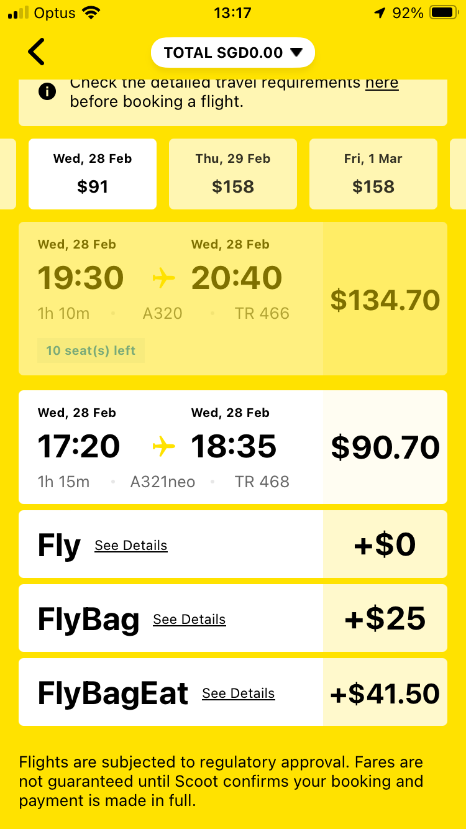Choose the Fly fare +$0 option
The width and height of the screenshot is (466, 829).
tap(233, 544)
